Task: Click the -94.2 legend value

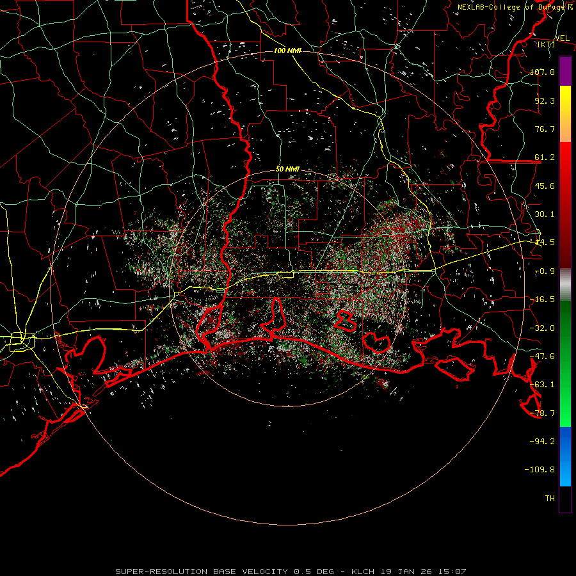Action: (542, 441)
